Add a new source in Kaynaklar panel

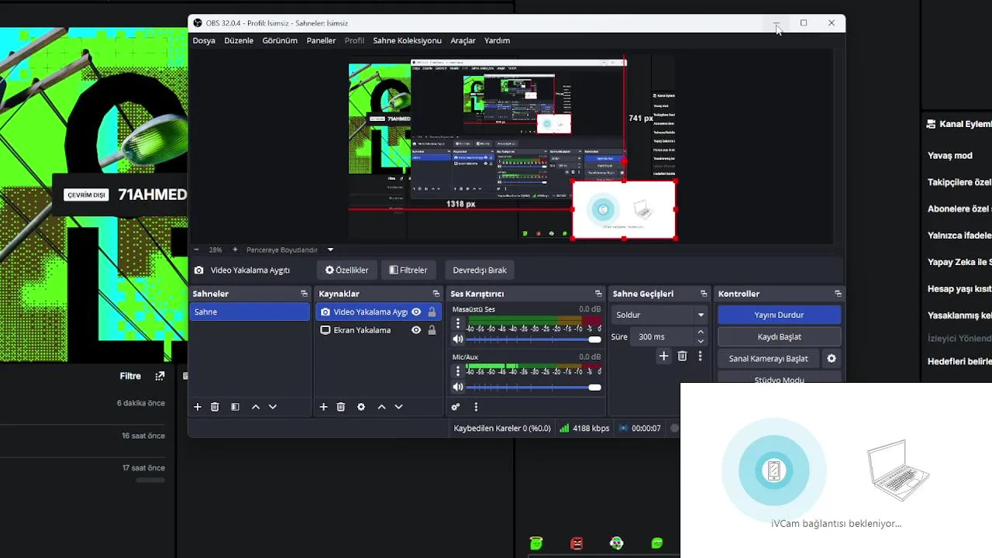(324, 407)
